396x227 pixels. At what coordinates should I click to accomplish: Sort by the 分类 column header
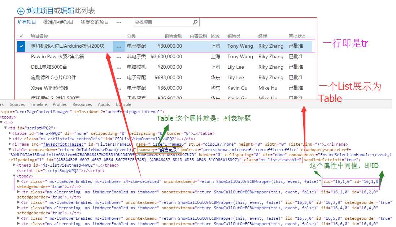tap(131, 36)
